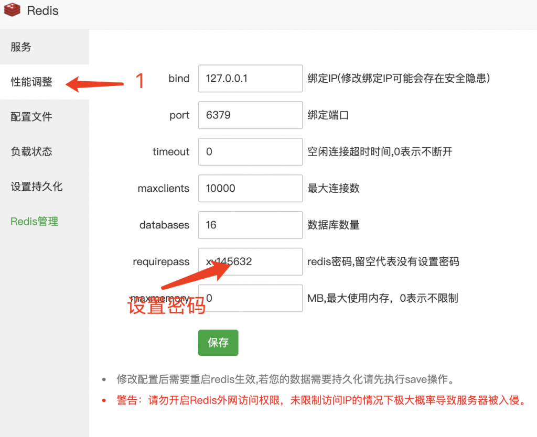Click the 'Redis' title text

(x=43, y=10)
